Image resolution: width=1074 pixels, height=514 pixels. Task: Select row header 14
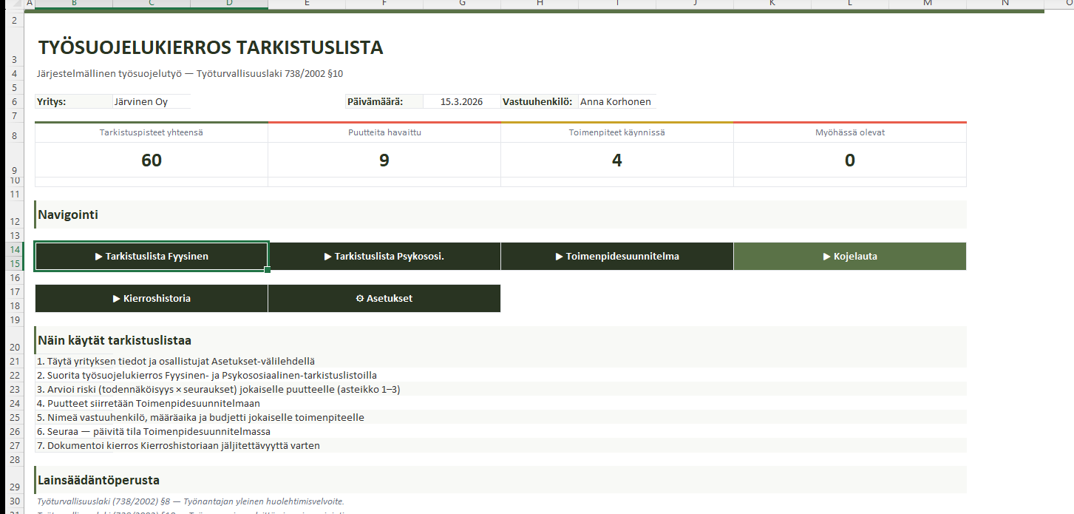[x=14, y=249]
